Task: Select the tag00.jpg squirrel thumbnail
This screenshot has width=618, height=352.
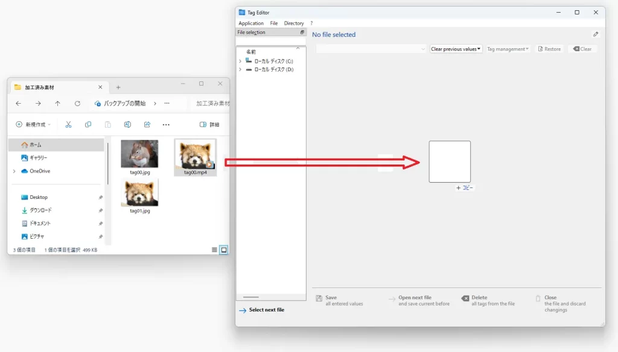Action: coord(139,154)
